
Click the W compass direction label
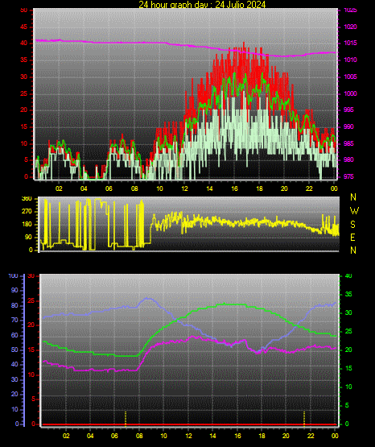pyautogui.click(x=354, y=211)
